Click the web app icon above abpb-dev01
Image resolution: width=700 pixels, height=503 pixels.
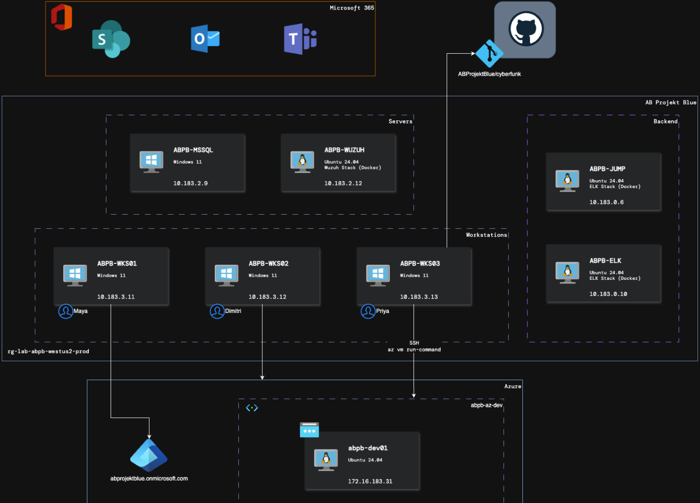pos(309,430)
